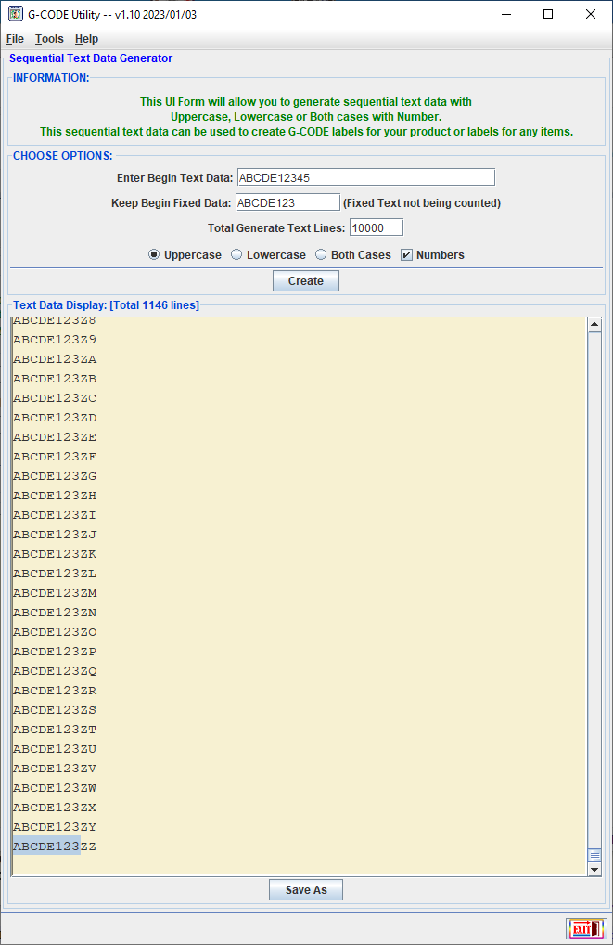
Task: Focus the Total Generate Text Lines field
Action: (376, 227)
